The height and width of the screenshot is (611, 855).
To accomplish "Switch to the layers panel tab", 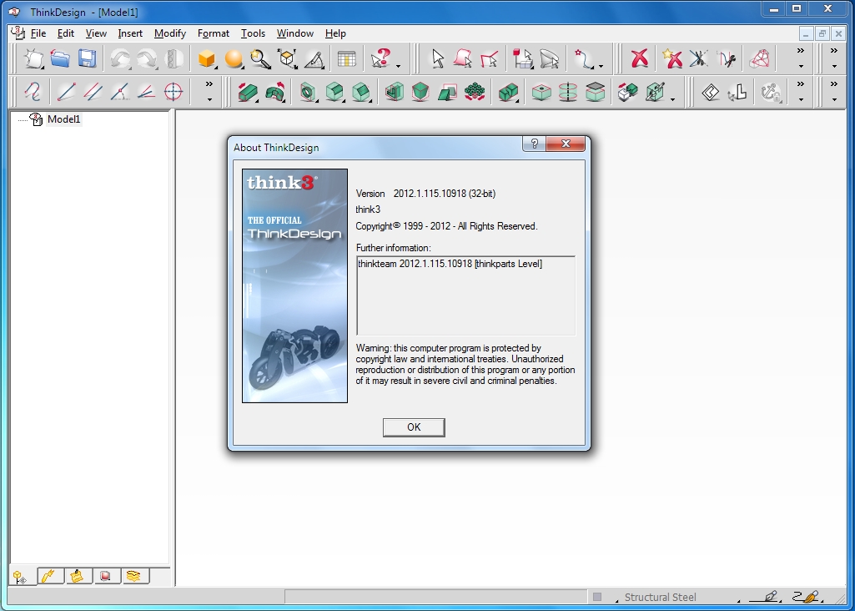I will point(135,576).
